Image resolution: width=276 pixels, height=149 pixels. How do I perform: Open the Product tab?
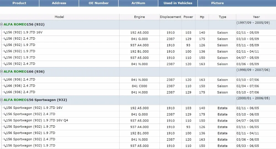[19, 3]
